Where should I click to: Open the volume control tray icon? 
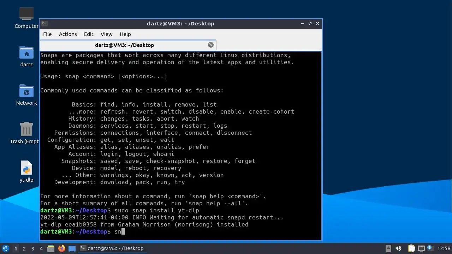pos(398,248)
